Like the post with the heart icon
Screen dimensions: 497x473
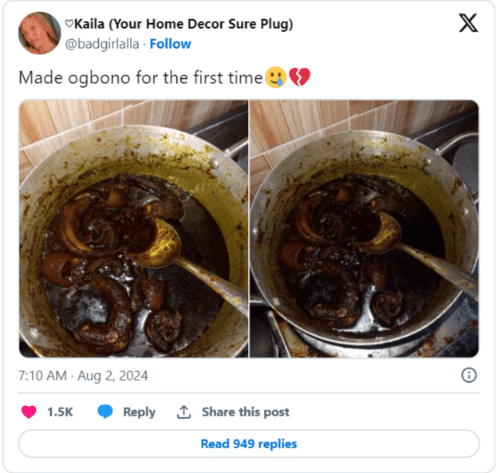[x=29, y=412]
